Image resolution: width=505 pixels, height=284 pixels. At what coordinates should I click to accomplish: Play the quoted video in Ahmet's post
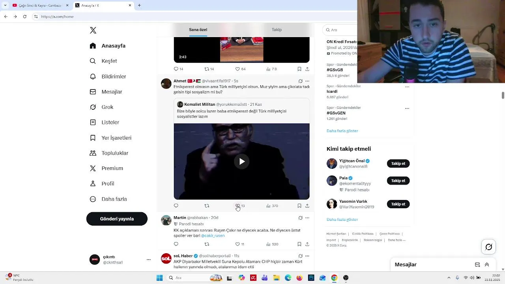click(x=242, y=161)
